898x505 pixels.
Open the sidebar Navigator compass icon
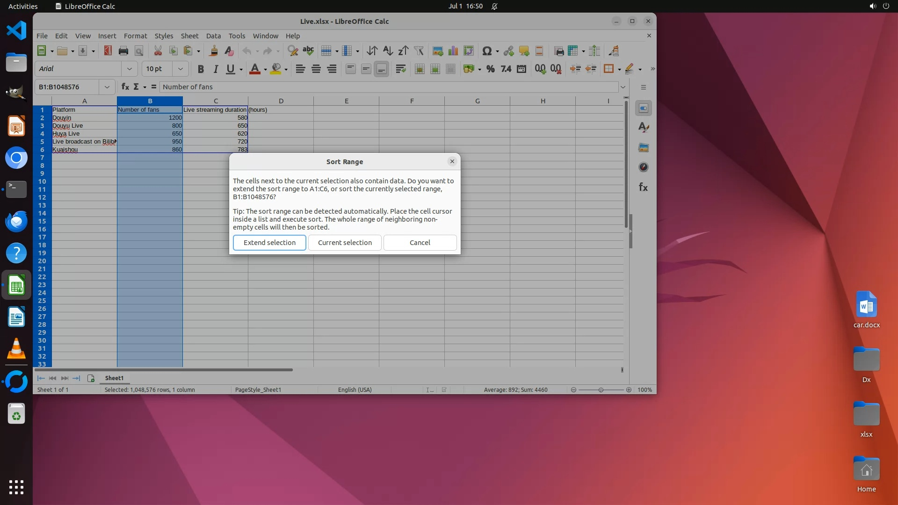644,167
